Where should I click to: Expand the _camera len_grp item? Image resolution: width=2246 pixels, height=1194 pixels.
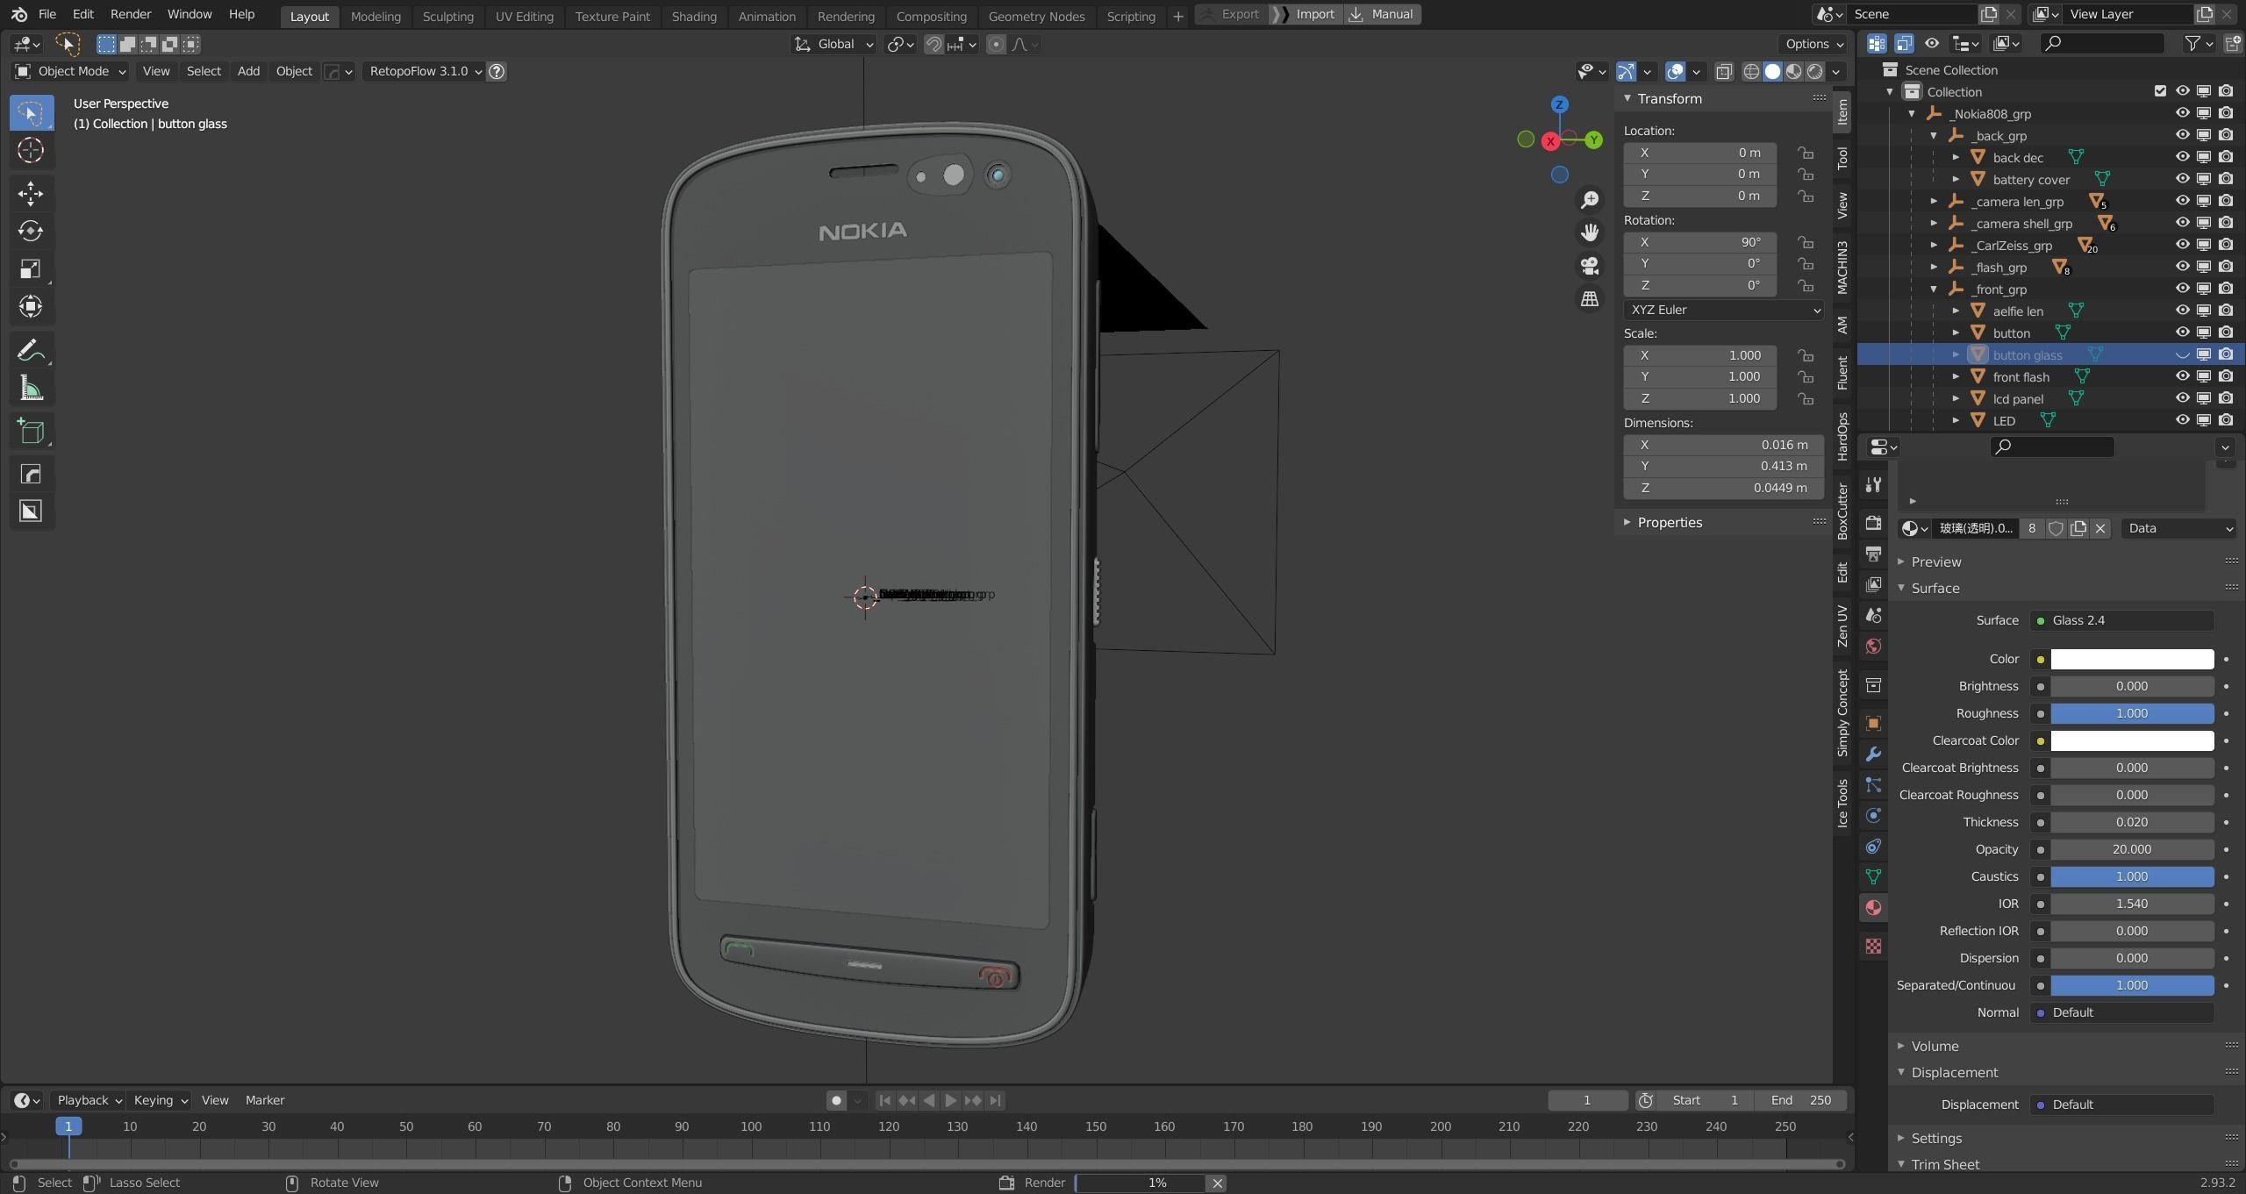click(x=1934, y=201)
